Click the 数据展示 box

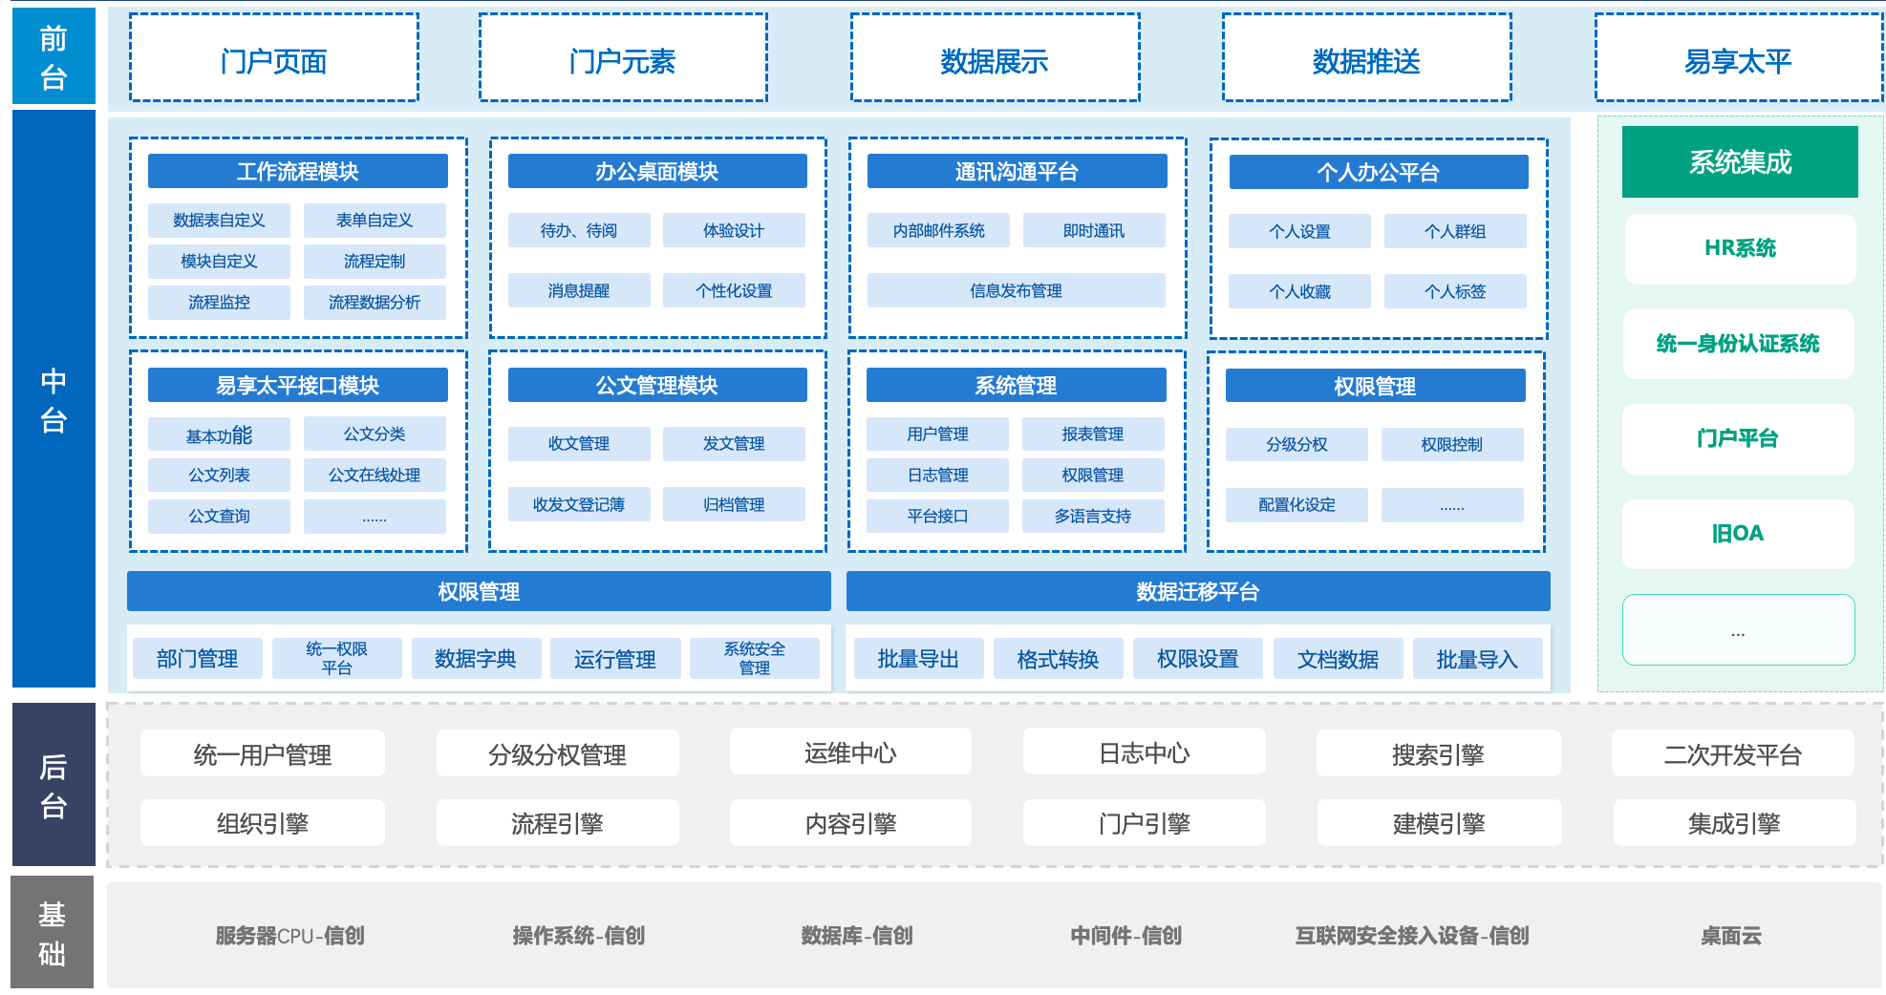tap(995, 57)
